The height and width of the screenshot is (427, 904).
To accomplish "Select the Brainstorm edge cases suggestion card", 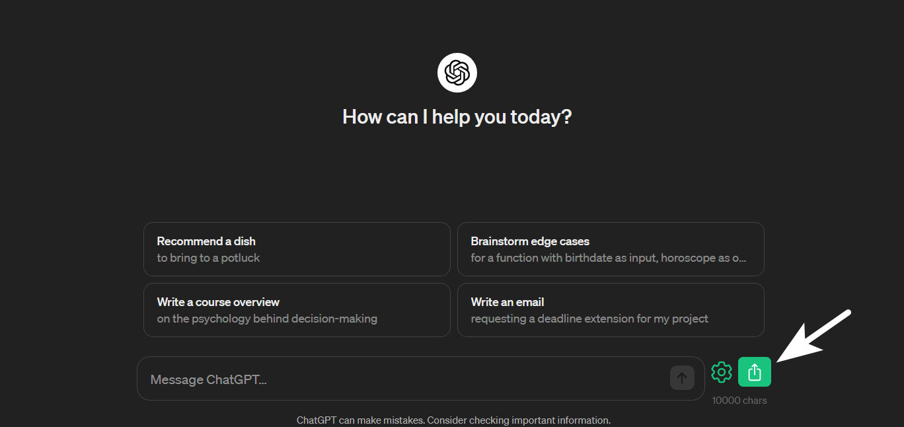I will coord(611,249).
